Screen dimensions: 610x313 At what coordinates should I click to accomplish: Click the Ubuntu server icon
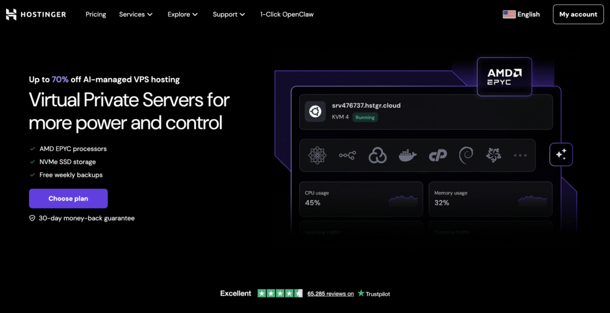pyautogui.click(x=315, y=112)
